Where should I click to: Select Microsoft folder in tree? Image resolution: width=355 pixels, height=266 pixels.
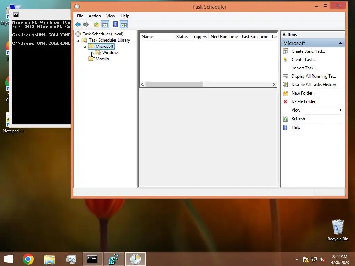coord(104,46)
